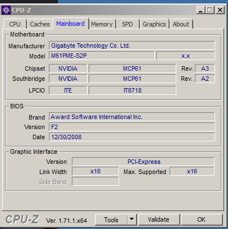This screenshot has height=229, width=228.
Task: Click the Graphic Interface group heading
Action: click(x=34, y=152)
